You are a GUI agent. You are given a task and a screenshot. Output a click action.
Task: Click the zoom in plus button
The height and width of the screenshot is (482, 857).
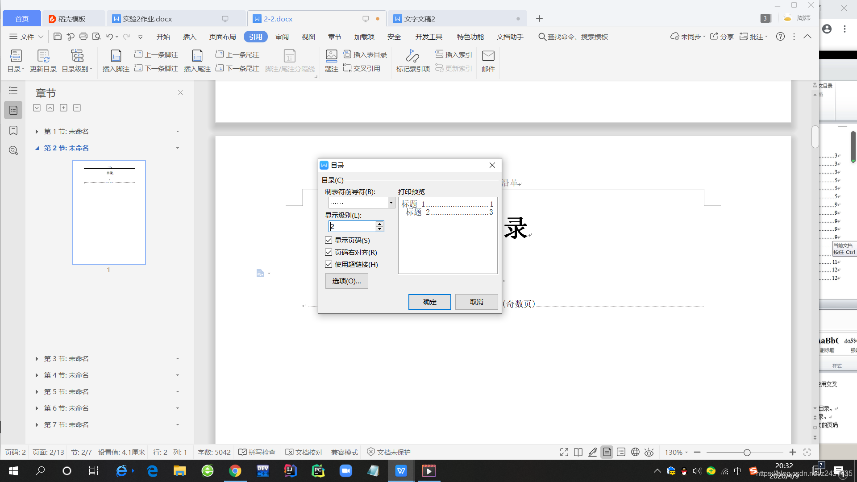(x=793, y=452)
